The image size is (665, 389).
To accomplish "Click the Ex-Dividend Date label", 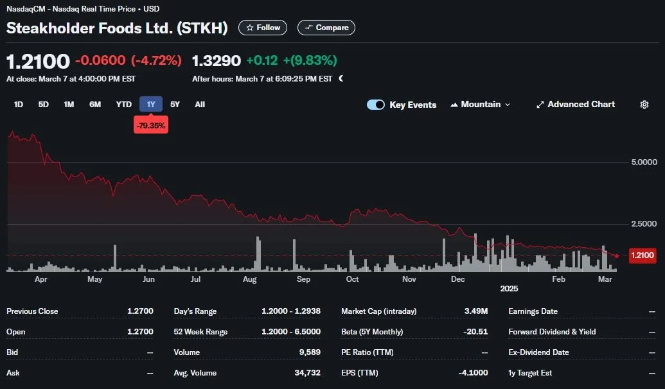I will [x=538, y=352].
